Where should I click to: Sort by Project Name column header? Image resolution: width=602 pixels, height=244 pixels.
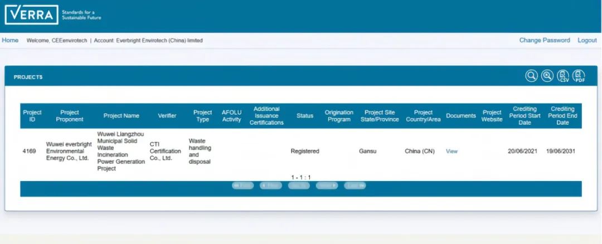pyautogui.click(x=122, y=116)
